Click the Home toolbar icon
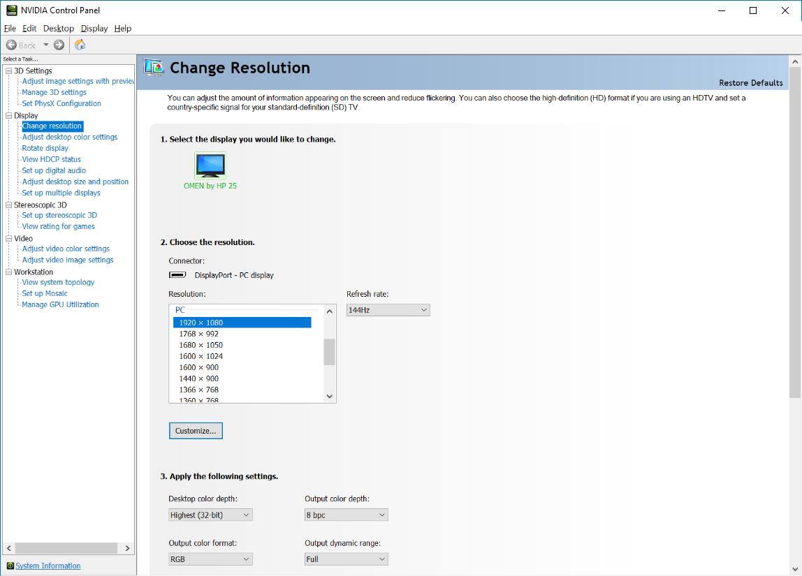 [80, 45]
